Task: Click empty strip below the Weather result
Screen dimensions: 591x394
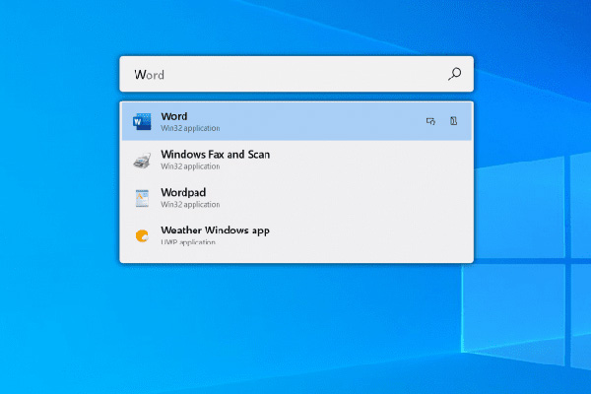Action: (x=296, y=253)
